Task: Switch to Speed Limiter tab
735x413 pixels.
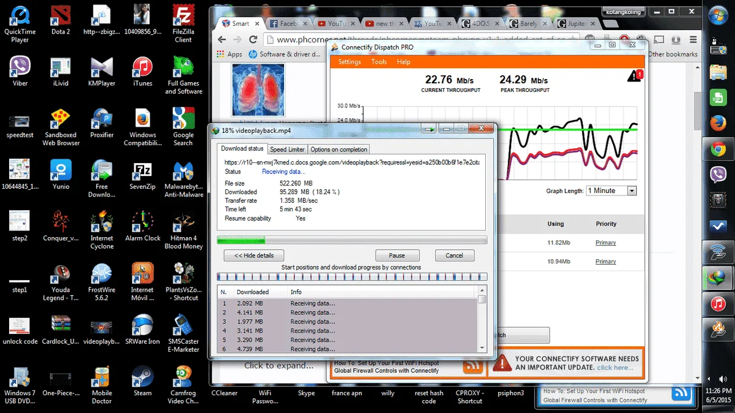Action: (x=287, y=150)
